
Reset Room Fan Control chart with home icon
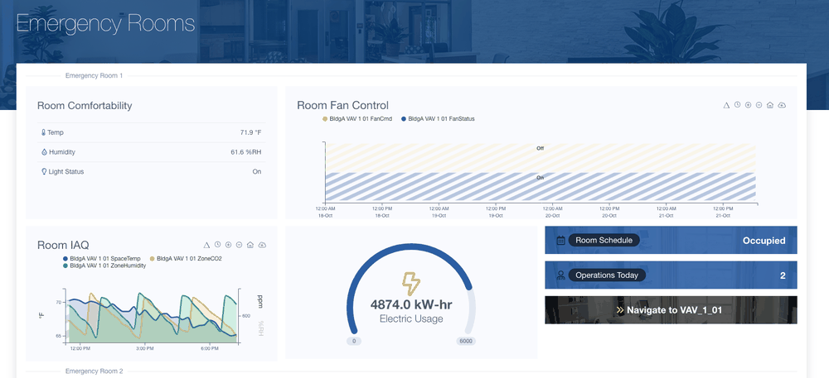[770, 105]
